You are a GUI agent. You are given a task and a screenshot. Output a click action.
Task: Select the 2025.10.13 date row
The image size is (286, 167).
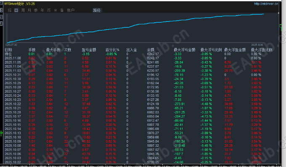pyautogui.click(x=13, y=133)
